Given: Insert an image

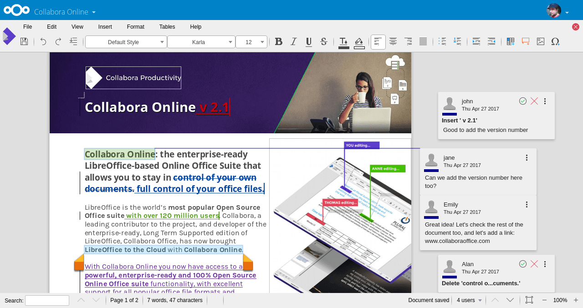Looking at the screenshot, I should pos(541,42).
